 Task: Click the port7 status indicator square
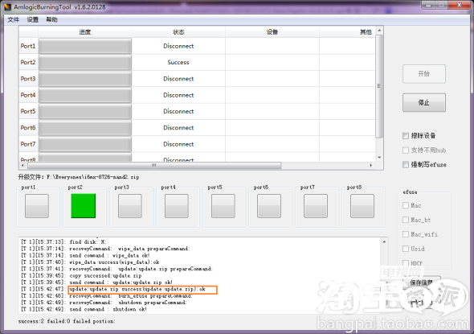pyautogui.click(x=316, y=206)
